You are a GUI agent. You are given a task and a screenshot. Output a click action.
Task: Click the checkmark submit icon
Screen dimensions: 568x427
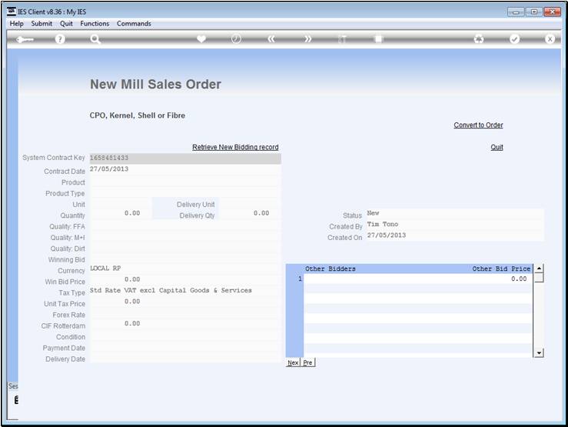point(514,39)
